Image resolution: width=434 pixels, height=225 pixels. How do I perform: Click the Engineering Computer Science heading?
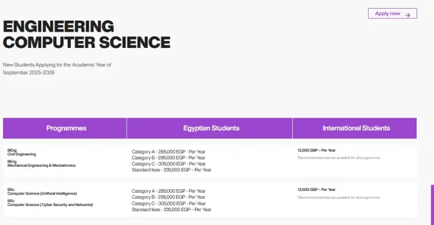pyautogui.click(x=87, y=34)
